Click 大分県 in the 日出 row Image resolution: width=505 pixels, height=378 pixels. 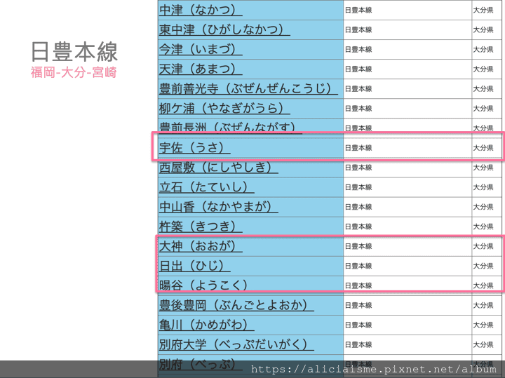click(x=483, y=266)
